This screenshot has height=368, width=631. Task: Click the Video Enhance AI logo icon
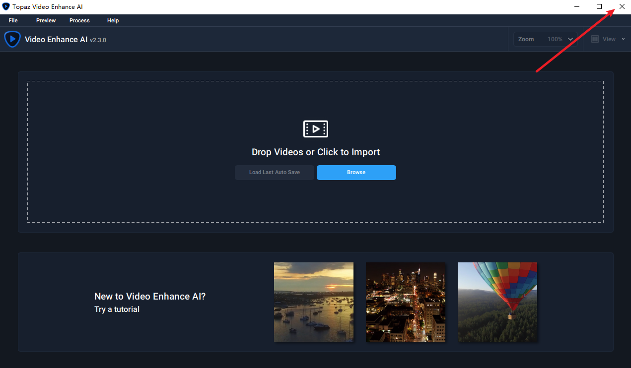point(12,39)
